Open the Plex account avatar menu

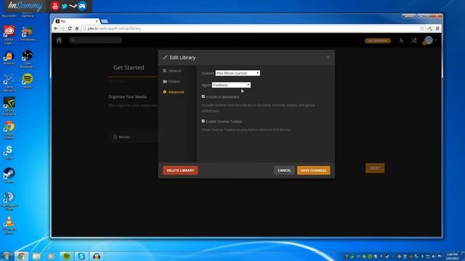[x=429, y=41]
